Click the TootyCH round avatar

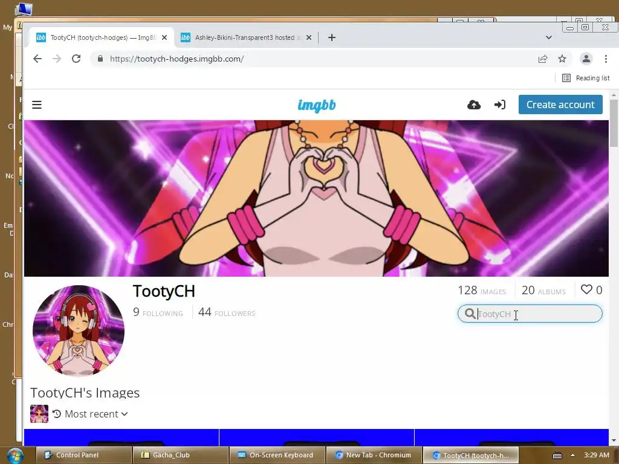click(79, 330)
